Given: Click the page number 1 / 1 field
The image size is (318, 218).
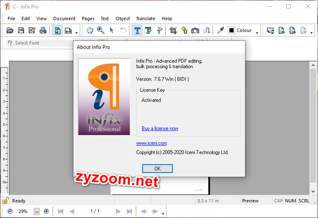Looking at the screenshot, I should coord(95,211).
